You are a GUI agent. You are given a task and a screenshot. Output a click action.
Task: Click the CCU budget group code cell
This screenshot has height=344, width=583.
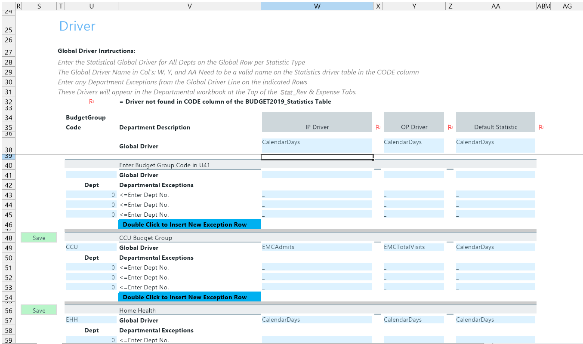click(x=91, y=247)
